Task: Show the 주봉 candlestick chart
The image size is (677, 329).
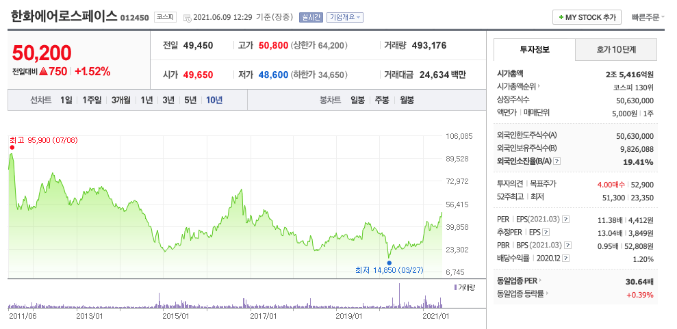Action: click(382, 100)
